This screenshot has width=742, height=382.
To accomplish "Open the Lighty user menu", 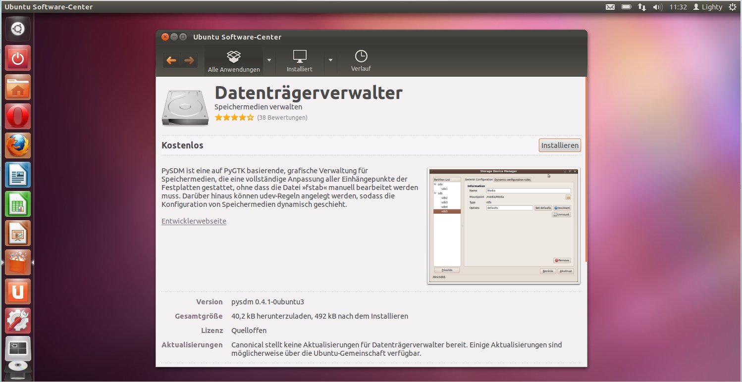I will click(x=707, y=7).
